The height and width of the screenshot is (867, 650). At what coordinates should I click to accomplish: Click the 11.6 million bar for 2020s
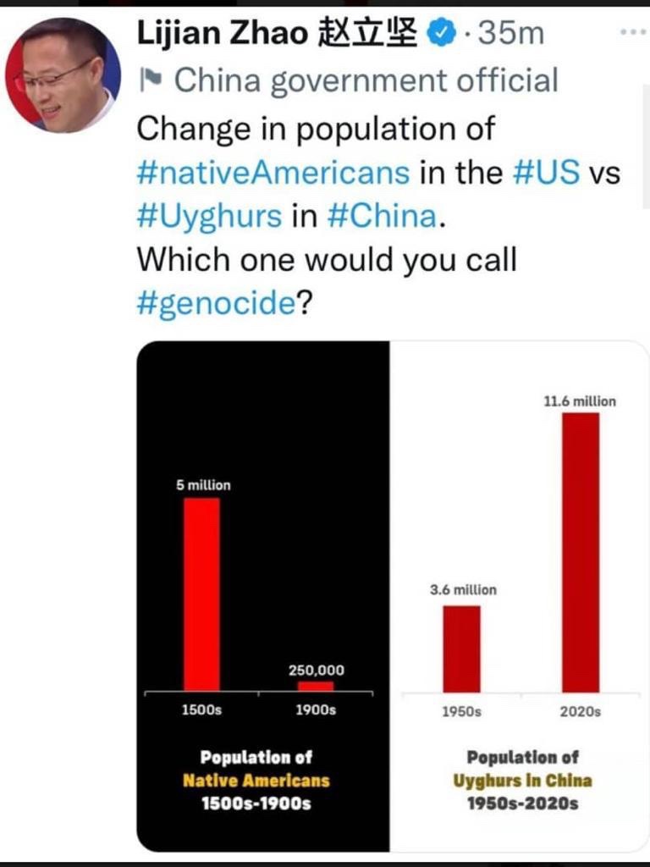click(580, 552)
